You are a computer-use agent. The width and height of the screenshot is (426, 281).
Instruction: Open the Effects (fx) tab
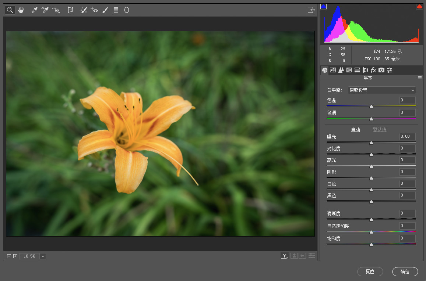click(373, 70)
